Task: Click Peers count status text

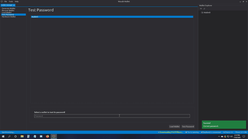Action: 229,132
